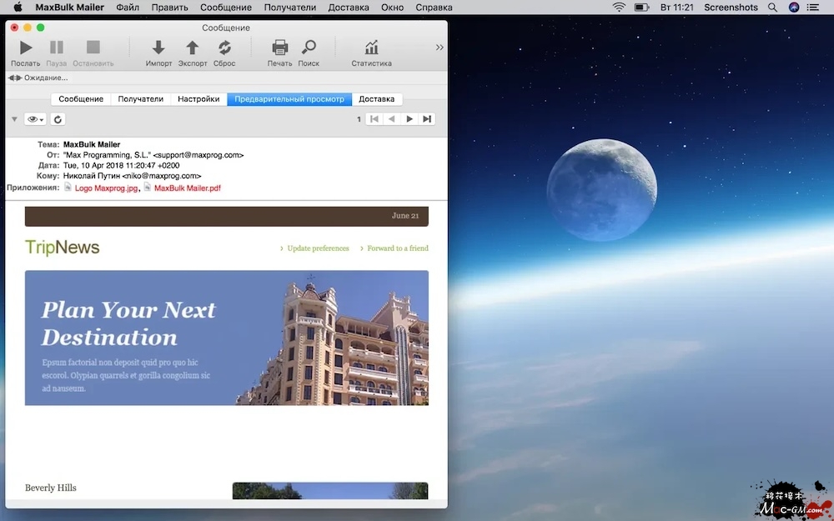
Task: Click the Update preferences link
Action: tap(318, 248)
